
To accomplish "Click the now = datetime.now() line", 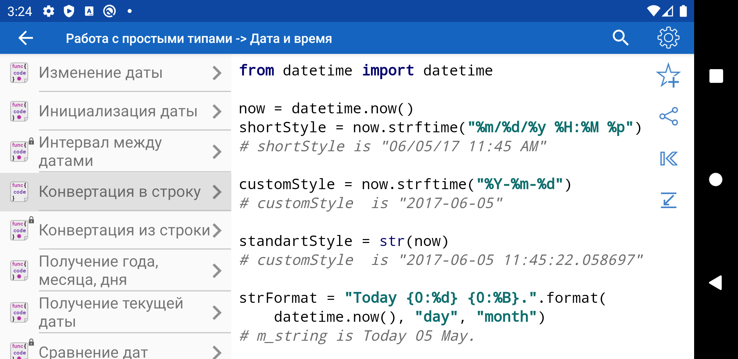I will pos(326,109).
